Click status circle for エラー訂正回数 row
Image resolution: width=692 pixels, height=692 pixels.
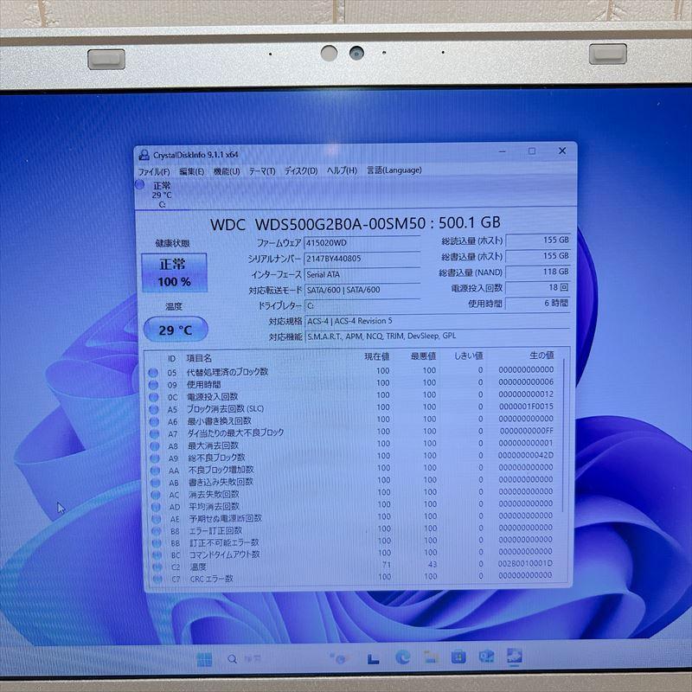pos(157,531)
